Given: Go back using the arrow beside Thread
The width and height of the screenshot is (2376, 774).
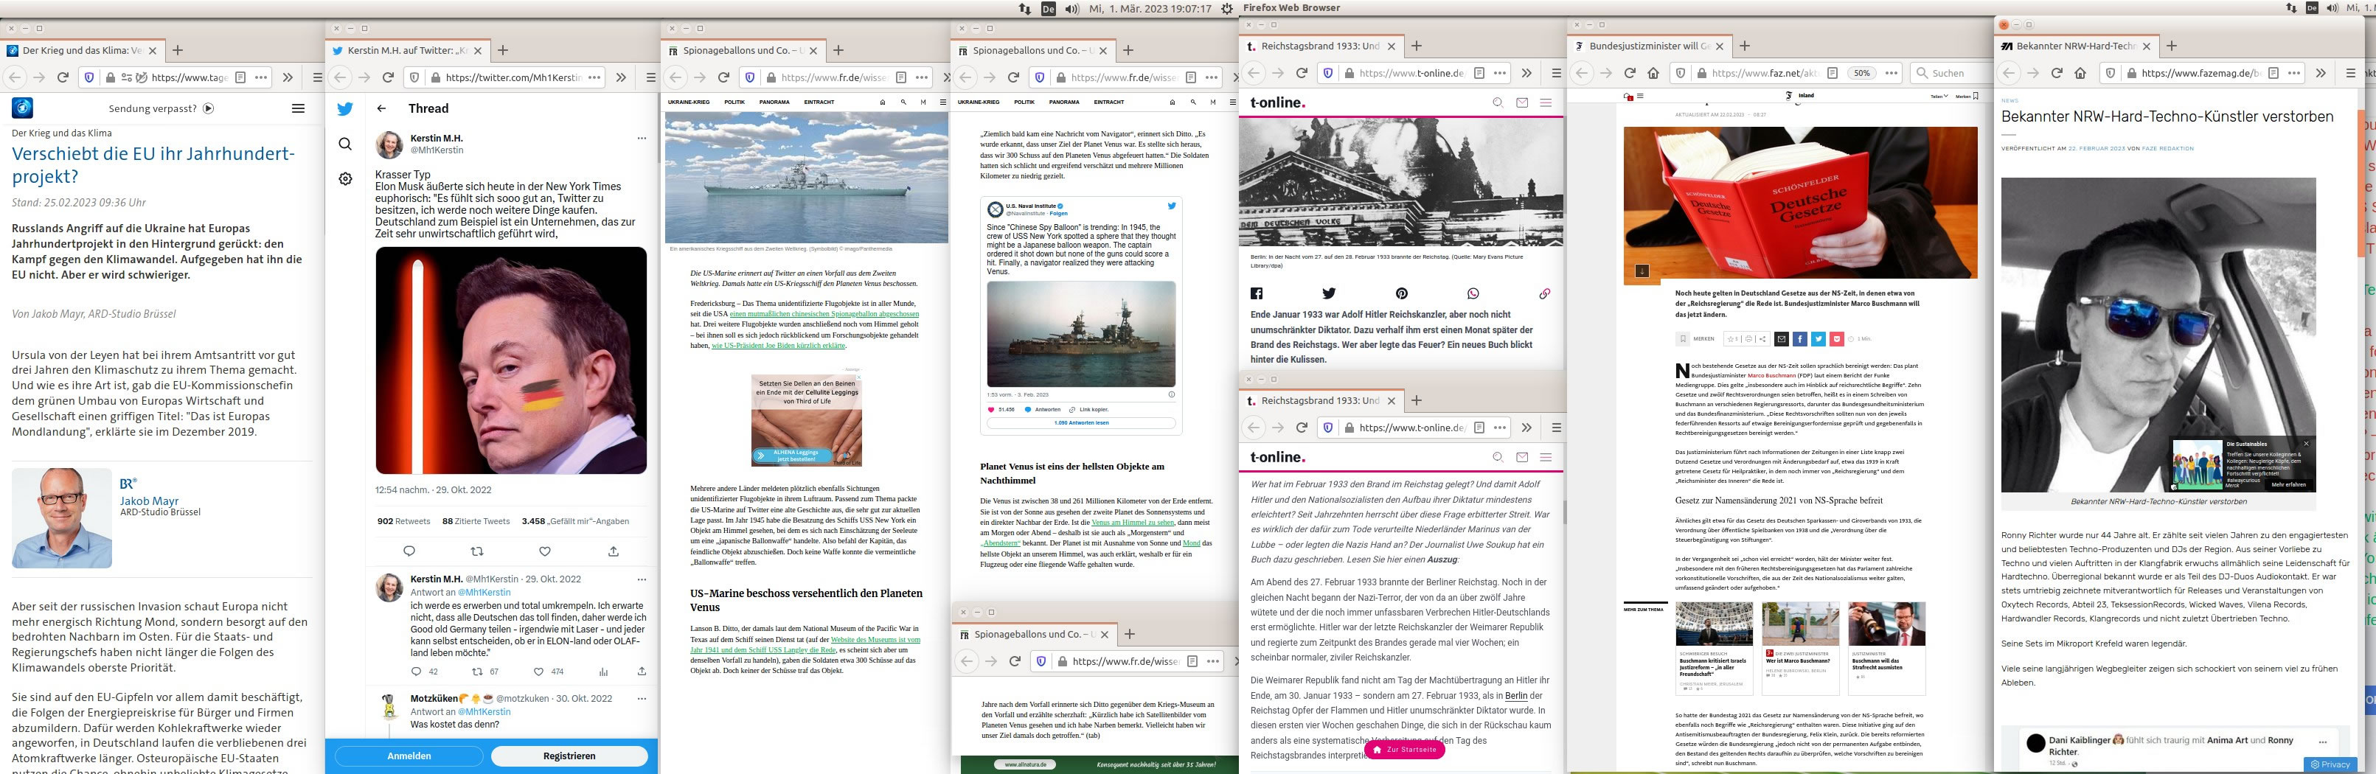Looking at the screenshot, I should [382, 108].
